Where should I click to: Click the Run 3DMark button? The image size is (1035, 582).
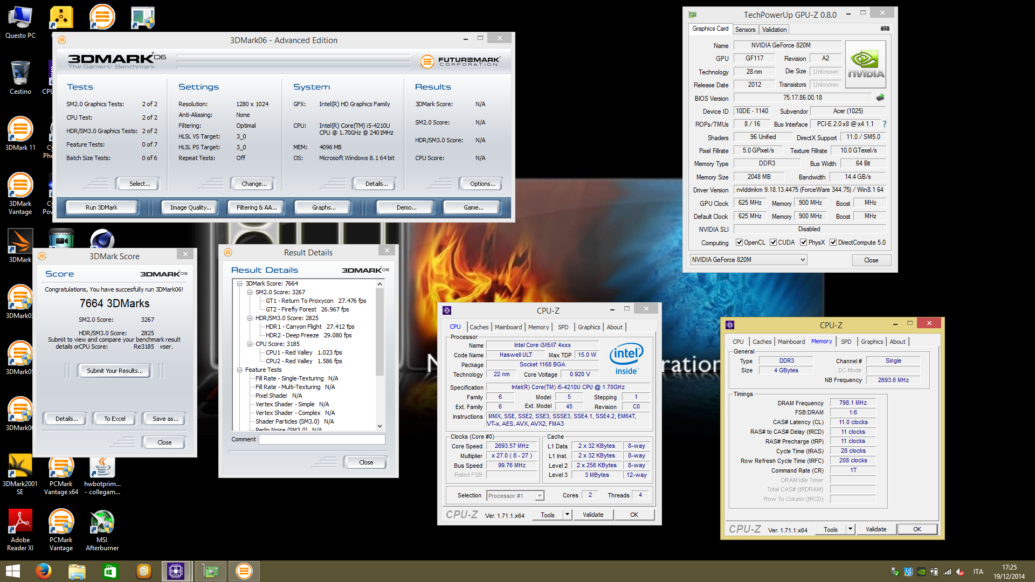coord(101,207)
